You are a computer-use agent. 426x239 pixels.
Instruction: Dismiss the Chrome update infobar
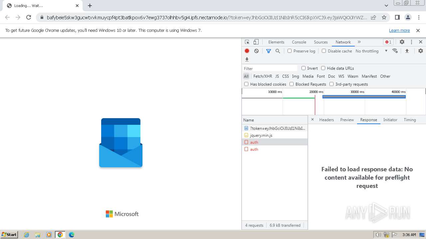[x=418, y=30]
